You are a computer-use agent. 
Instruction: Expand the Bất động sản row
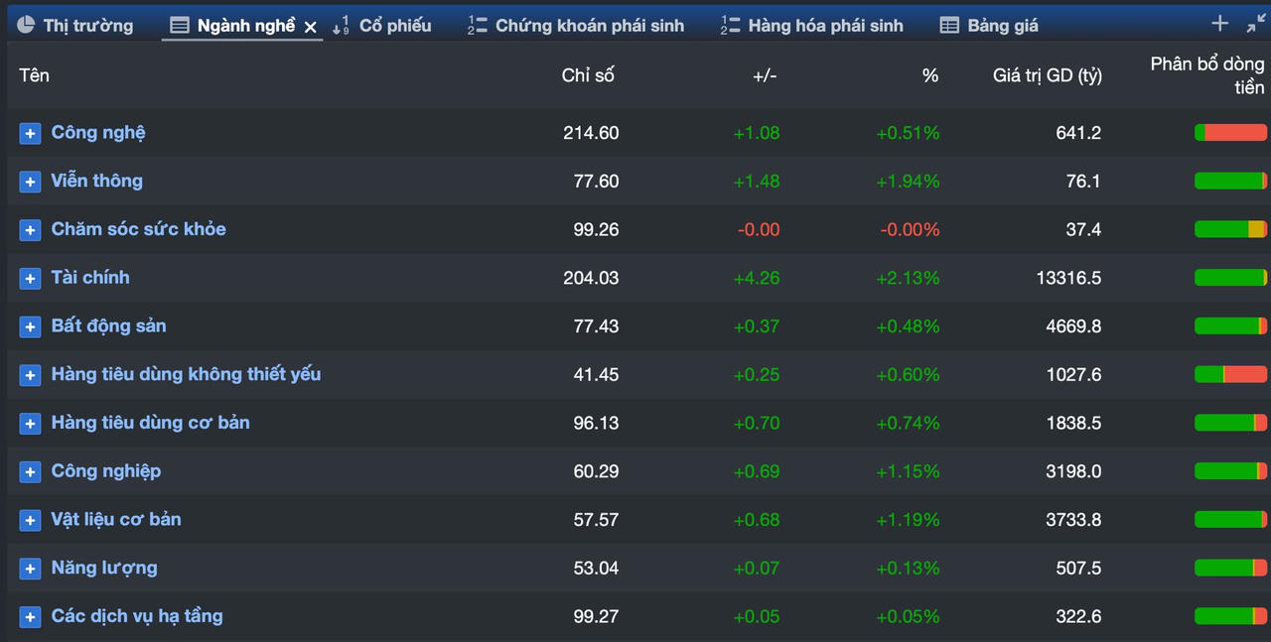(x=30, y=326)
